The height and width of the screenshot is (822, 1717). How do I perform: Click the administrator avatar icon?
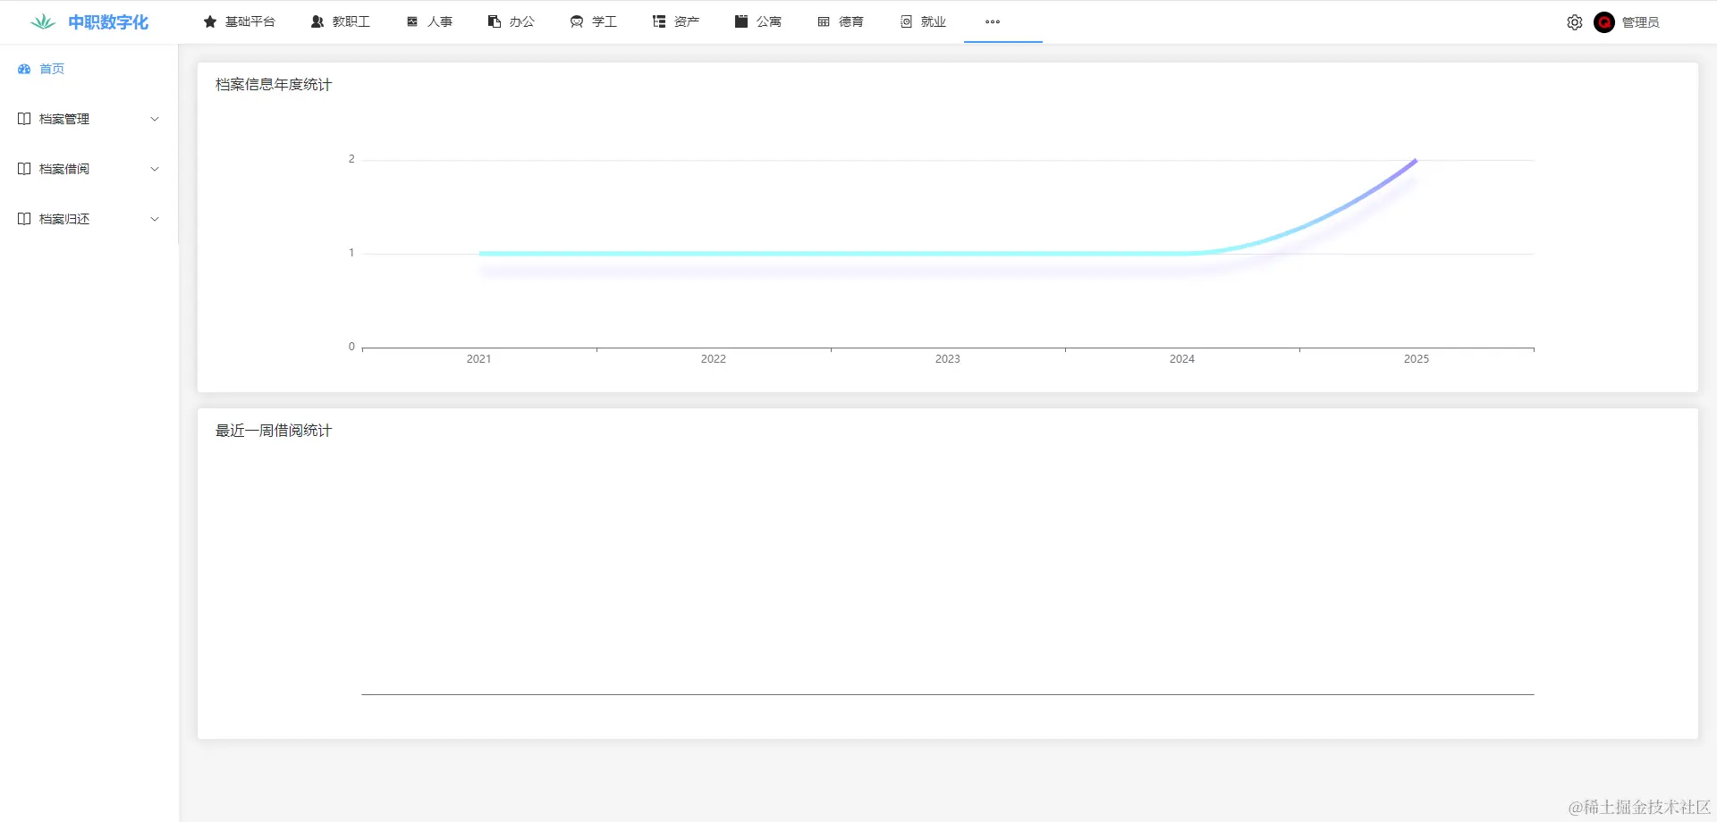pyautogui.click(x=1604, y=22)
